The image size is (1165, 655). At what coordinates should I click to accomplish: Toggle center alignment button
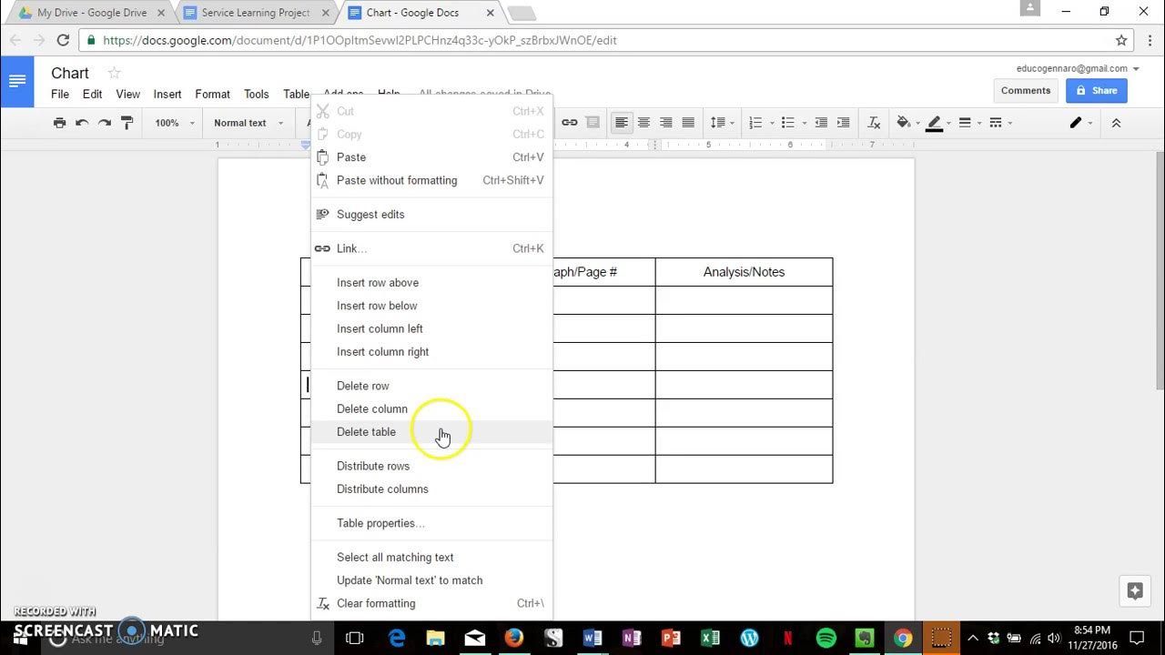coord(643,123)
